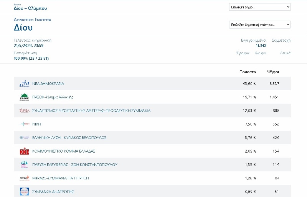Click the 'Ενσωμάτωση' label
The height and width of the screenshot is (197, 307).
[x=25, y=53]
